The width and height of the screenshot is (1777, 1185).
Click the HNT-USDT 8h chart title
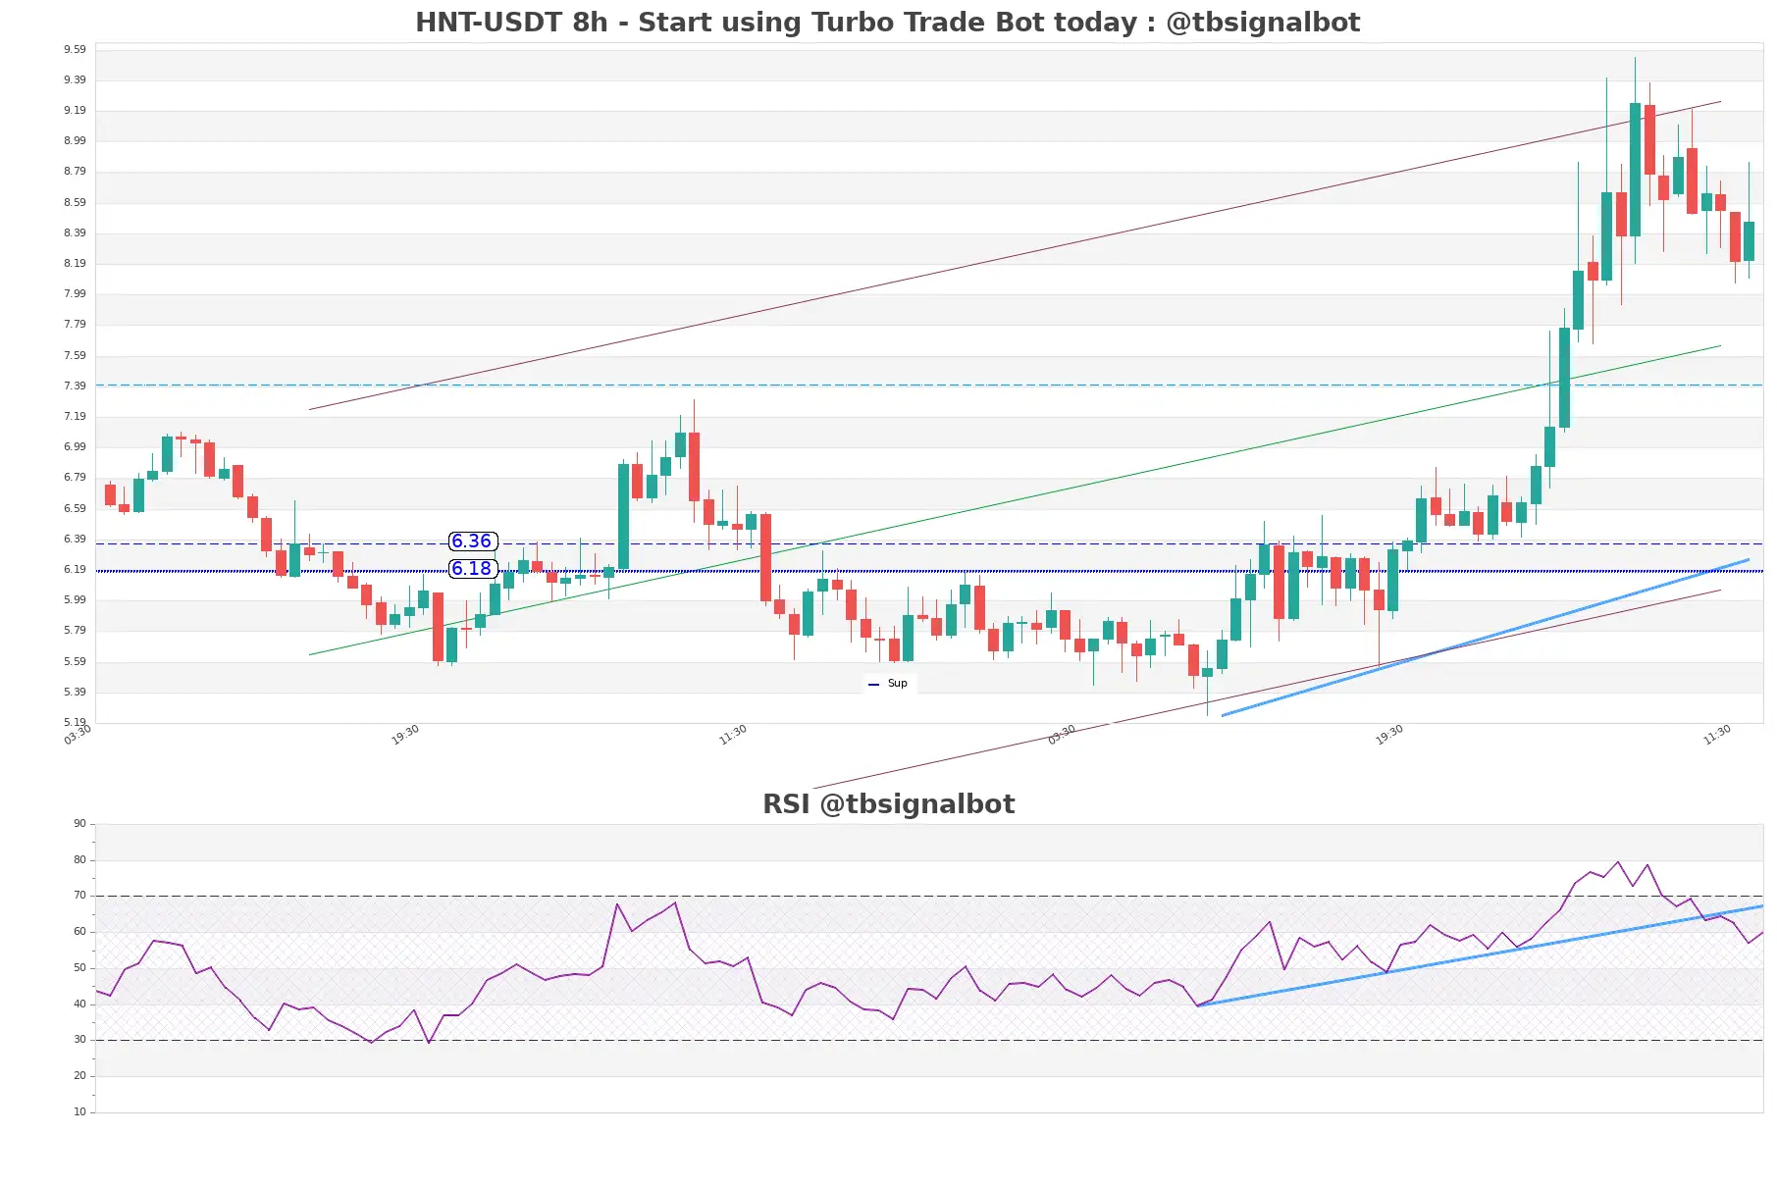point(887,23)
